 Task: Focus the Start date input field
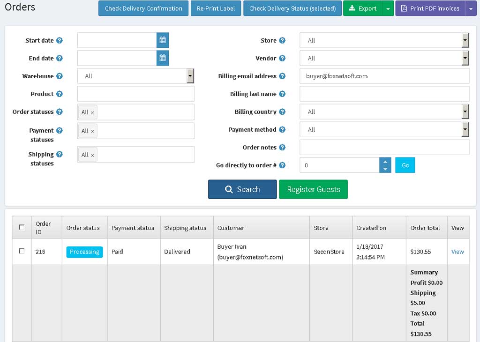point(117,40)
